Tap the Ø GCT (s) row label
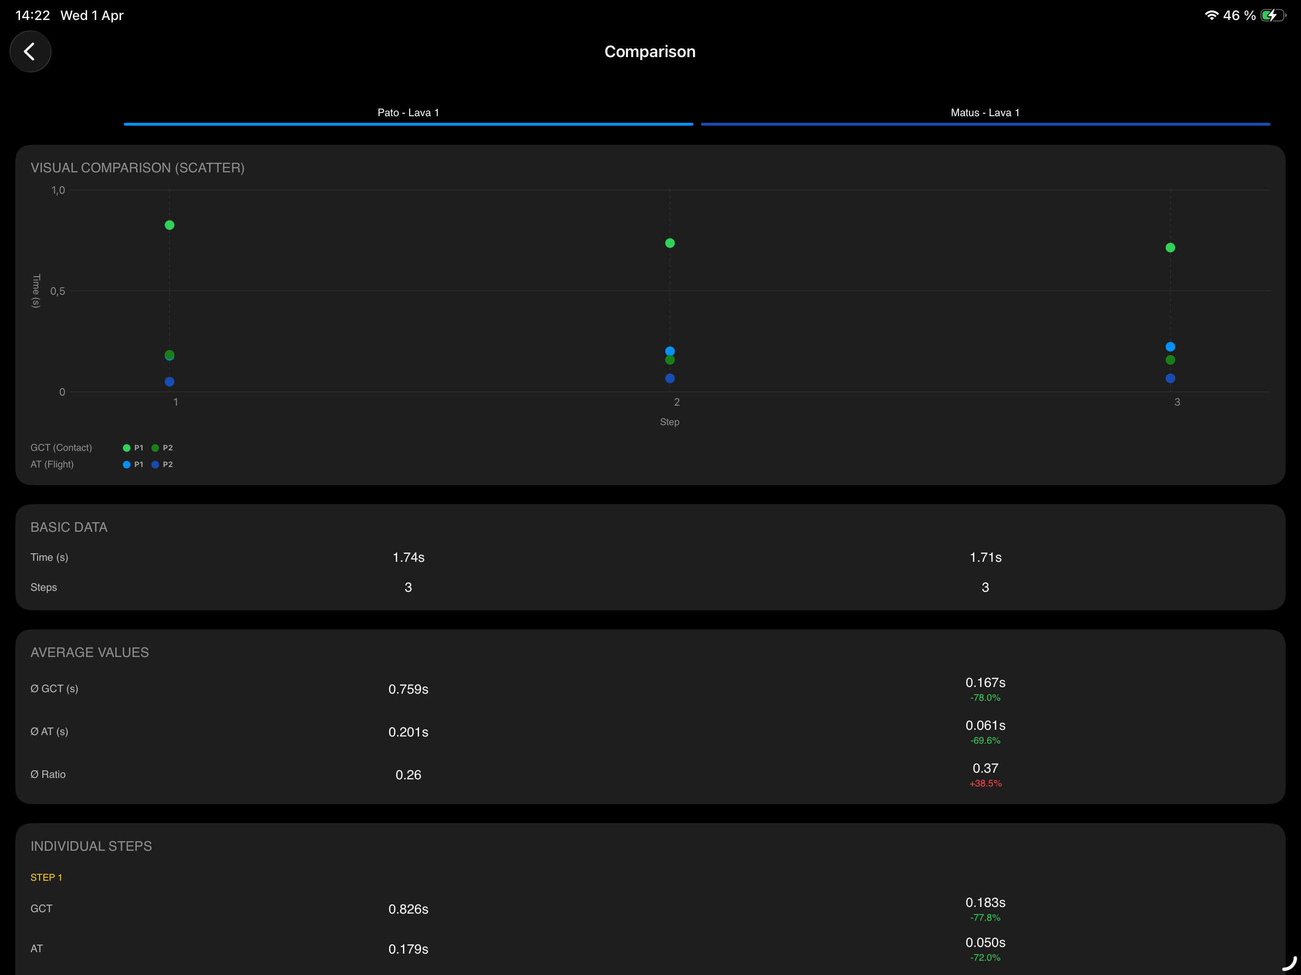The height and width of the screenshot is (975, 1301). 54,688
